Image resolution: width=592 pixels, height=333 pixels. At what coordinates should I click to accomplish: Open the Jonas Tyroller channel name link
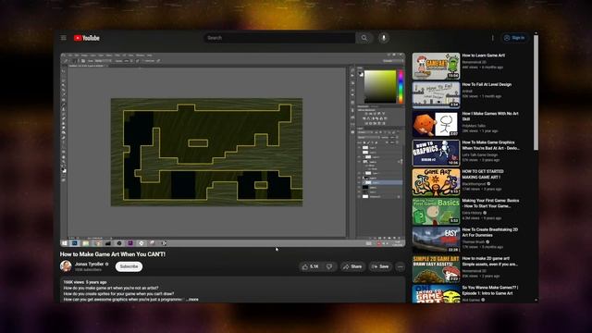(x=89, y=264)
